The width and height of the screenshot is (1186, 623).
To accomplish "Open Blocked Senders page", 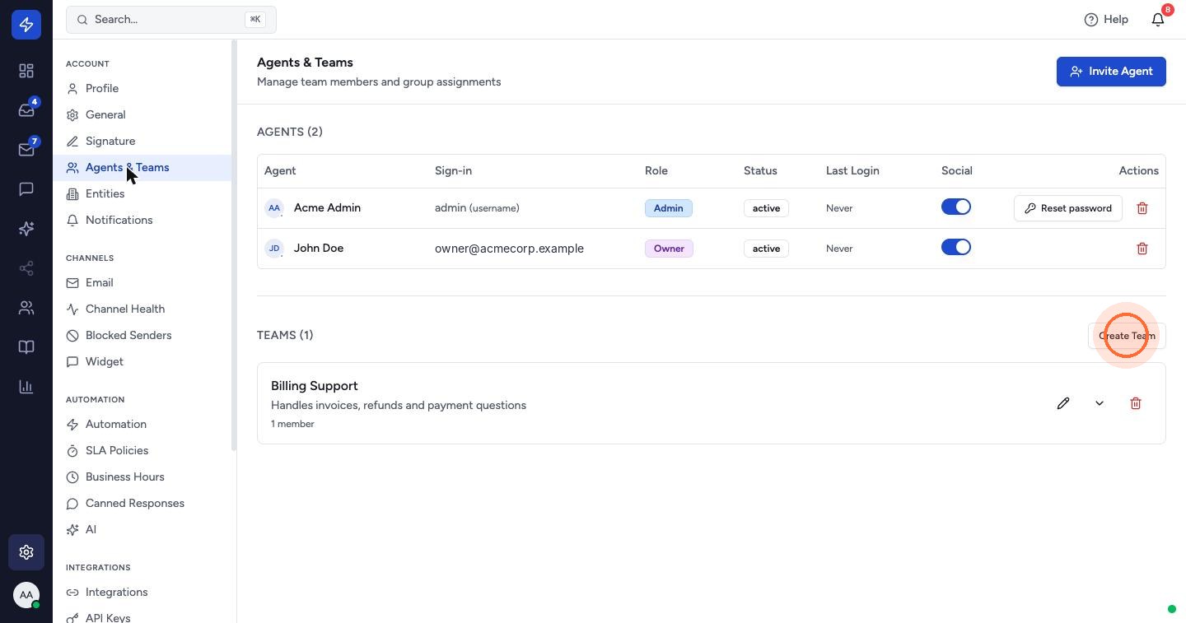I will point(142,336).
